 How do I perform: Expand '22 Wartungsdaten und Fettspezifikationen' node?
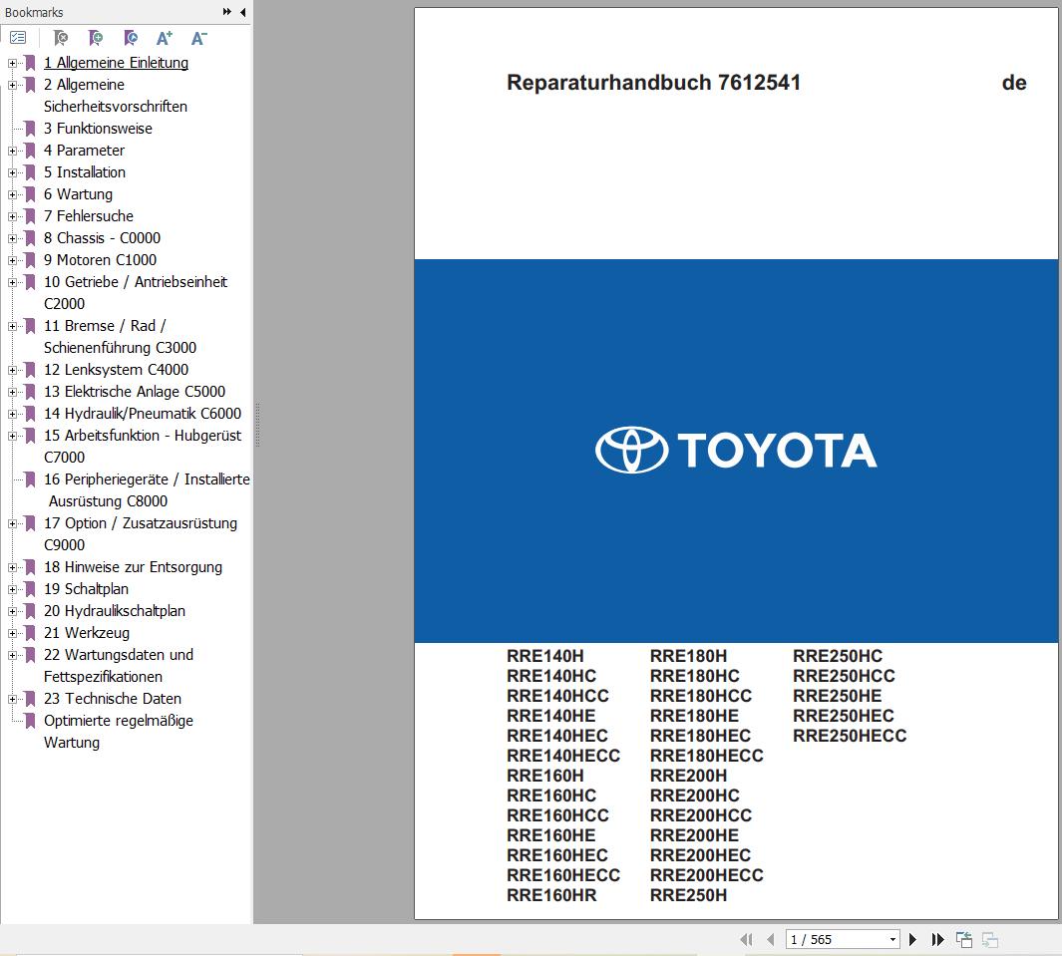coord(12,655)
